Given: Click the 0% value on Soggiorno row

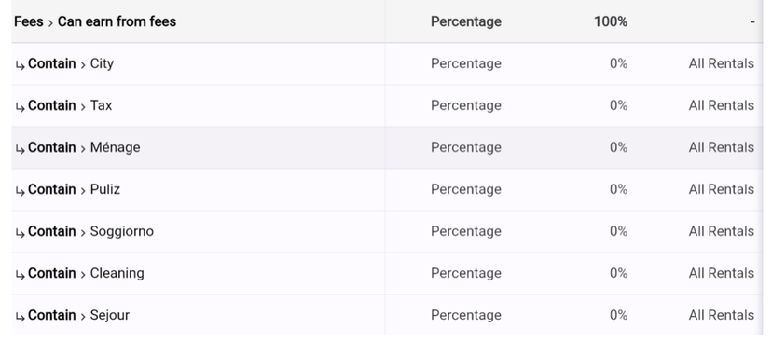Looking at the screenshot, I should (618, 231).
